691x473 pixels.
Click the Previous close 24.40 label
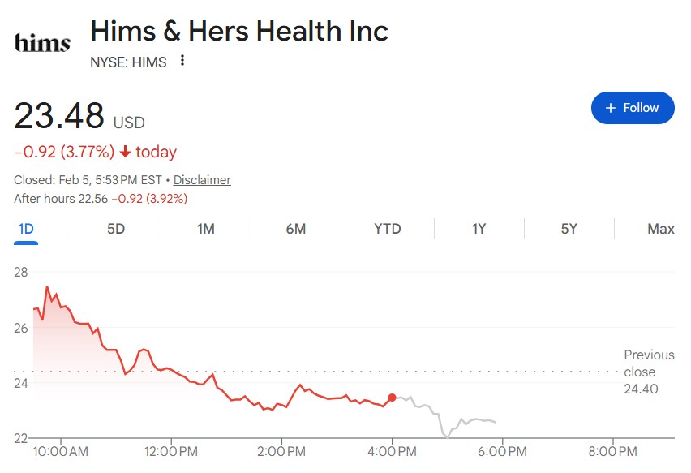(x=649, y=372)
